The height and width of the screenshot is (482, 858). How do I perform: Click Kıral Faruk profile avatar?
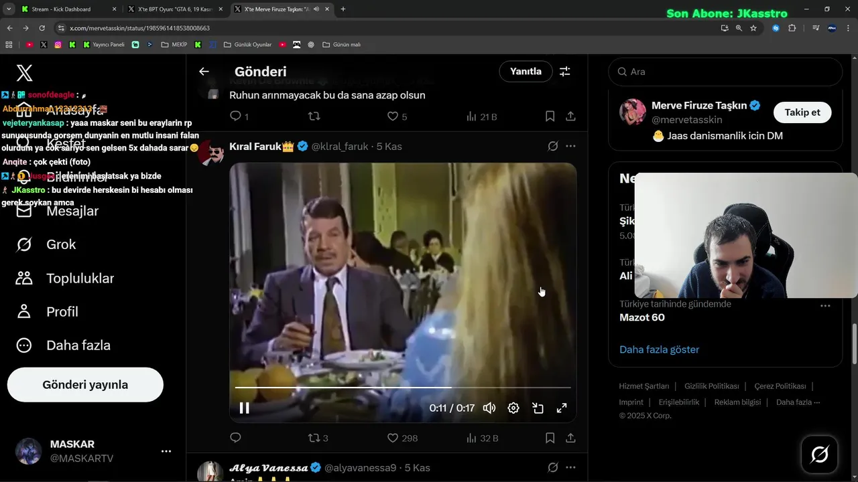(212, 153)
